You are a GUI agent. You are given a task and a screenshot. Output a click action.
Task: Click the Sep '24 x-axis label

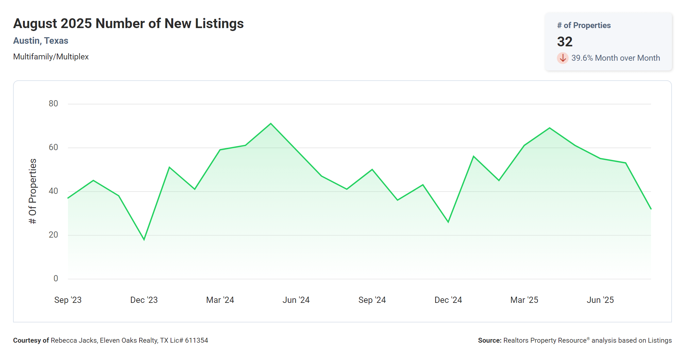(x=372, y=300)
